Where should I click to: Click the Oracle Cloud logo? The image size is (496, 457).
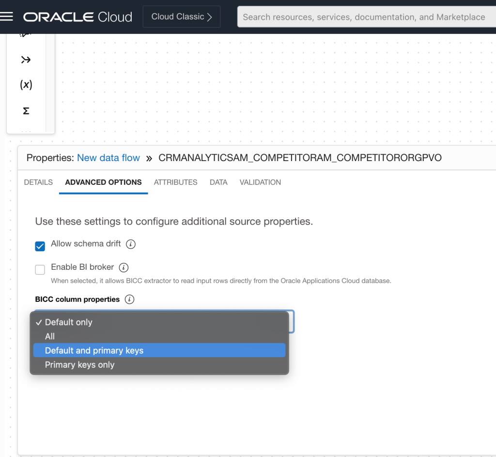(x=77, y=16)
